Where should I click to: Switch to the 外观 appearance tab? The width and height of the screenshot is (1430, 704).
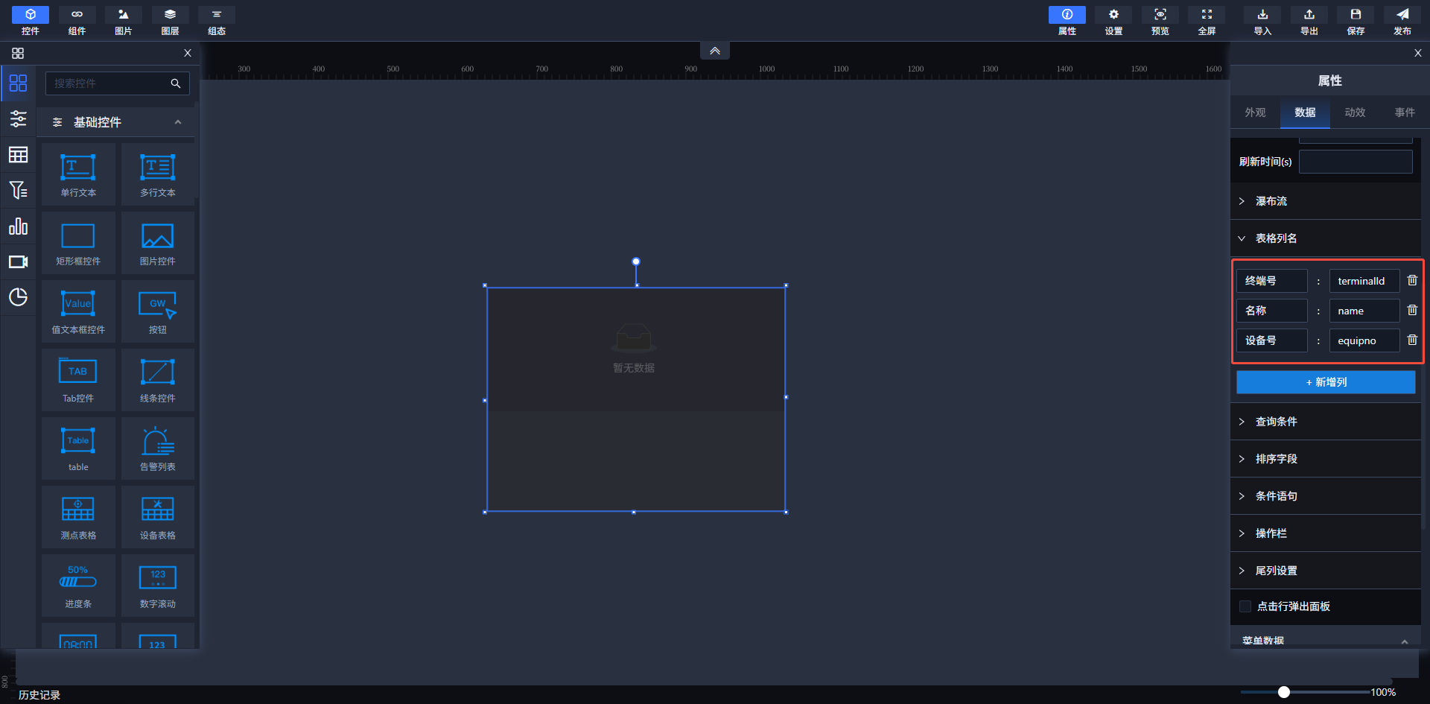[x=1255, y=112]
